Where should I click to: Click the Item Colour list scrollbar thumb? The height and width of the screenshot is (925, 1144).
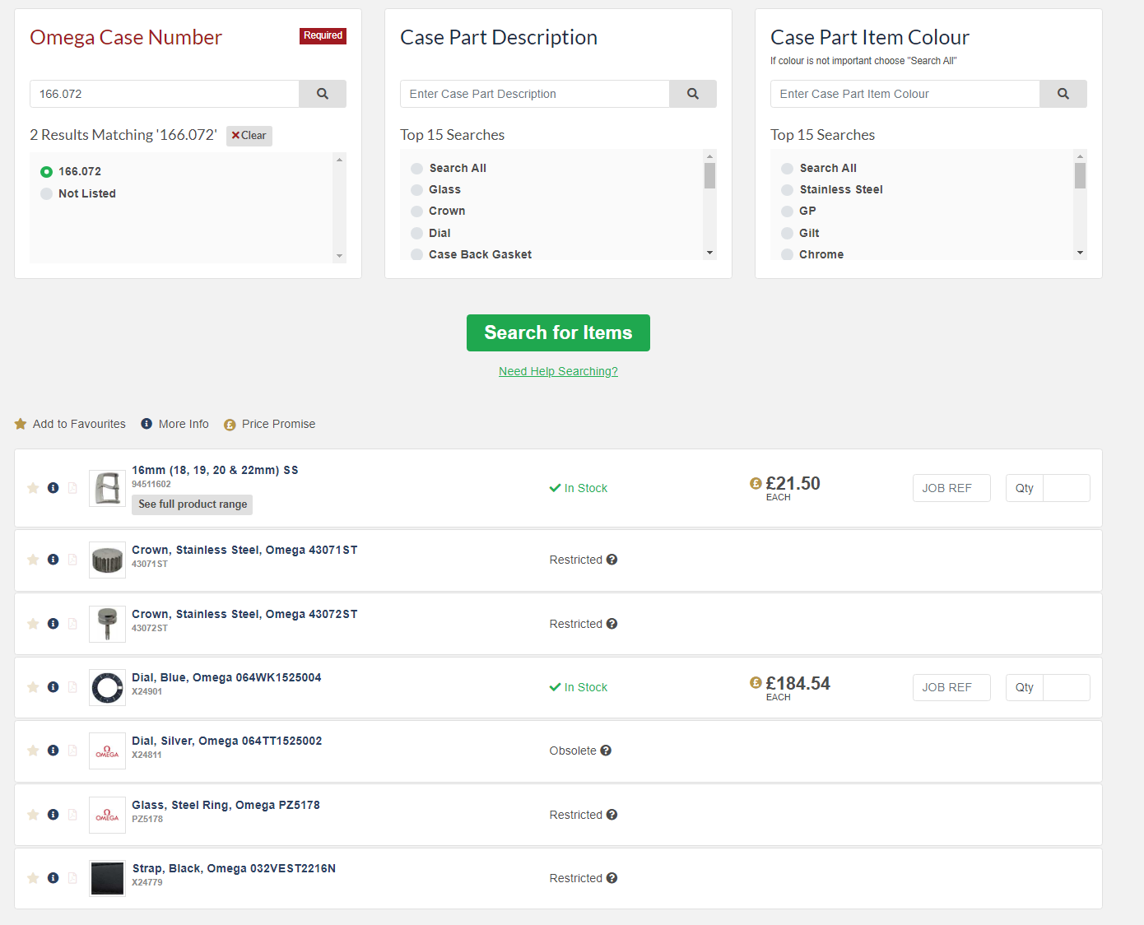point(1080,175)
